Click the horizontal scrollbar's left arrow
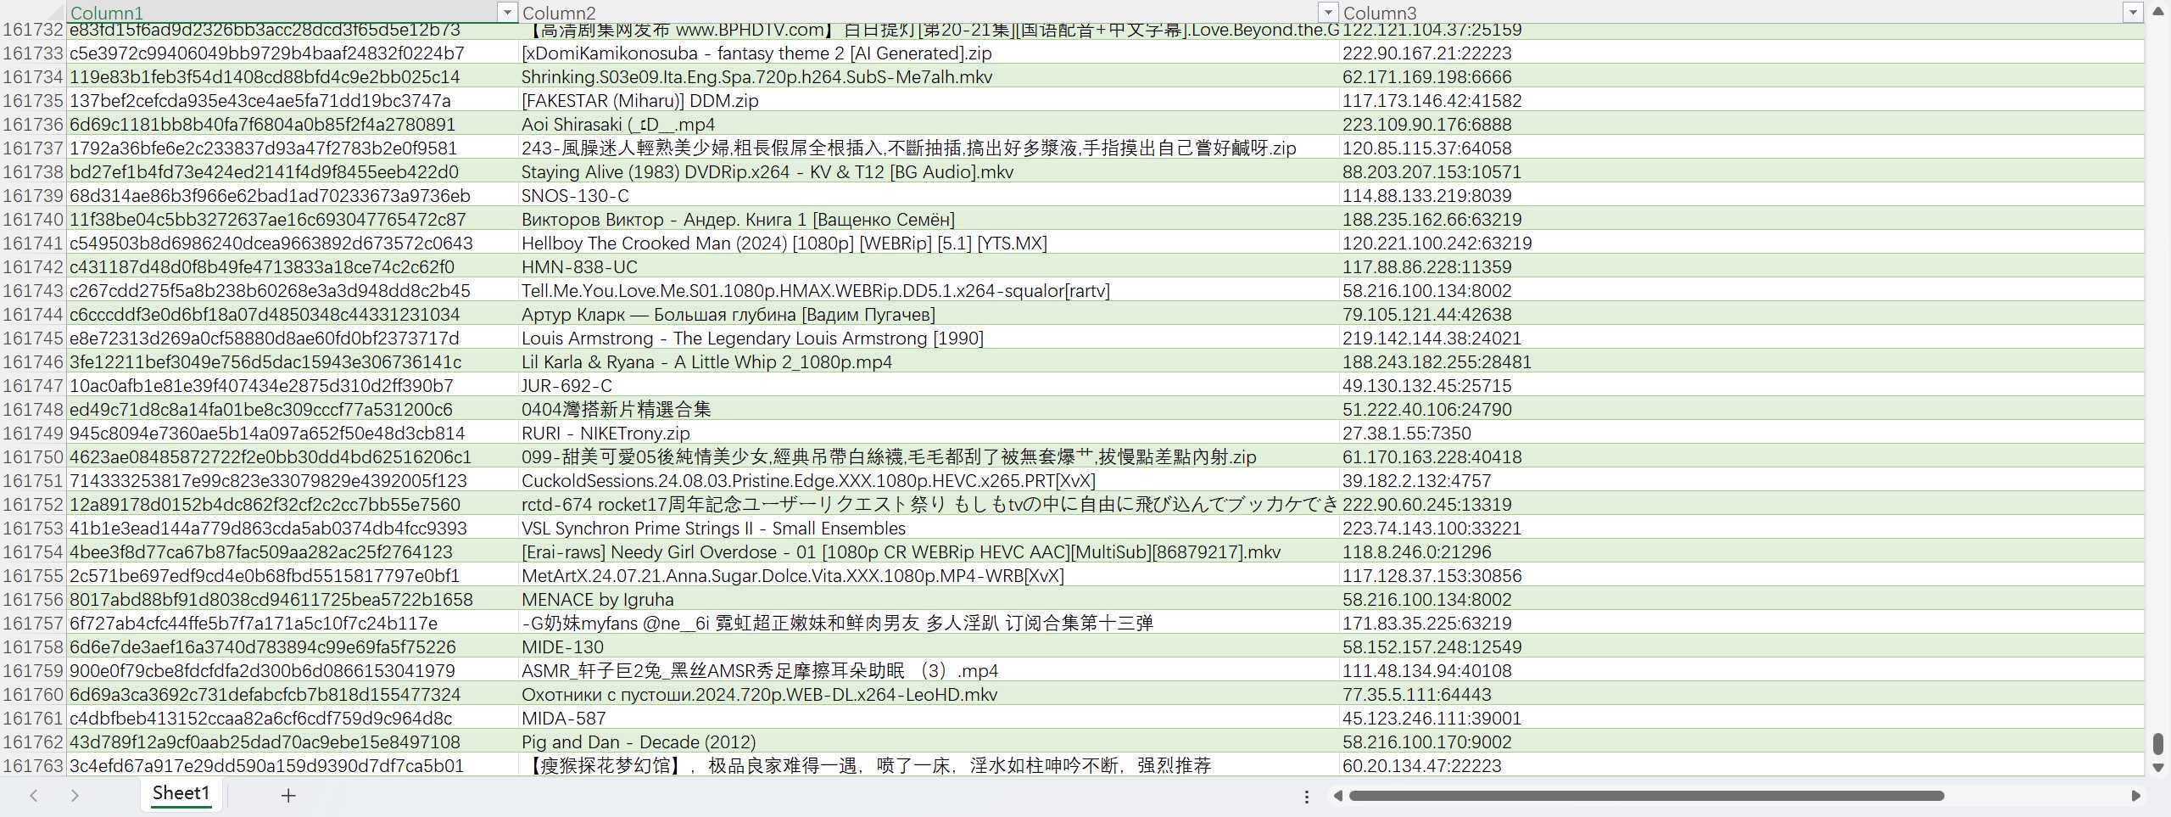 click(1337, 796)
